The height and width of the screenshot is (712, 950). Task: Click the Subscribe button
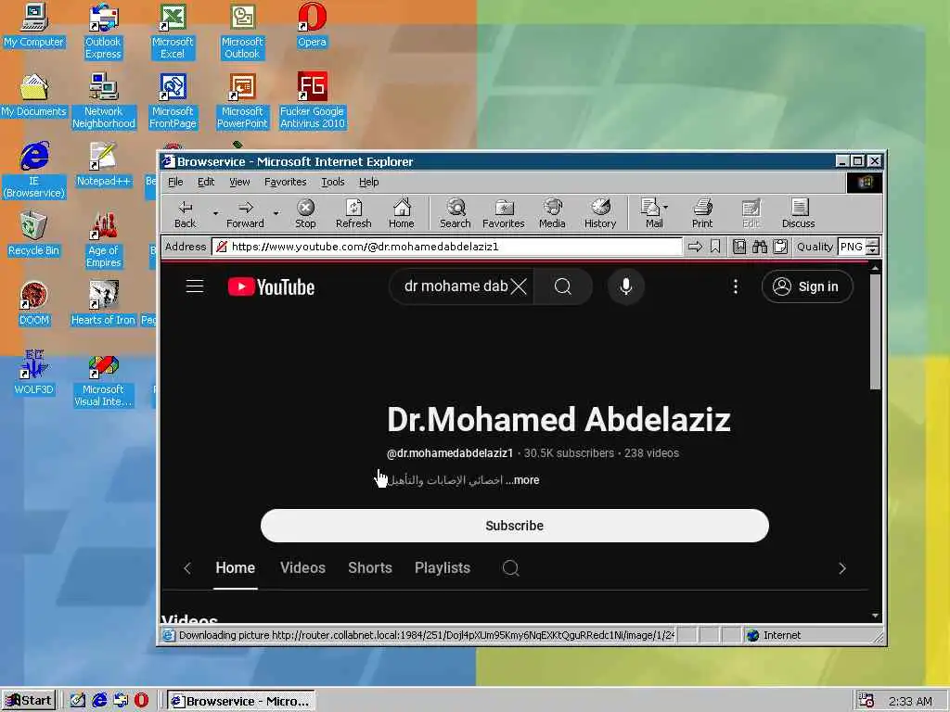click(x=514, y=526)
